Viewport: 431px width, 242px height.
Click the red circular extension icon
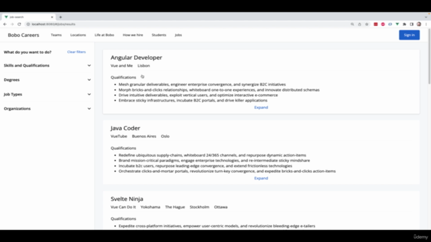point(383,24)
